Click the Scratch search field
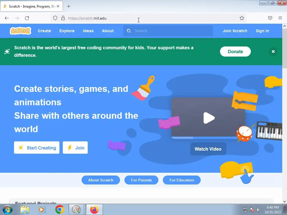The image size is (287, 215). click(x=168, y=31)
